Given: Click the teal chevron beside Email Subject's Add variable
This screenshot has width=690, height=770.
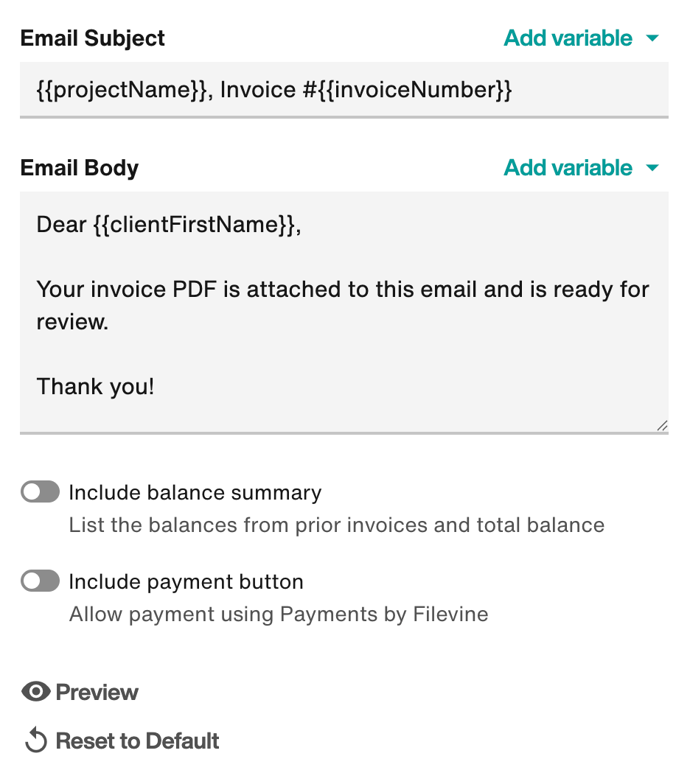Looking at the screenshot, I should coord(653,38).
